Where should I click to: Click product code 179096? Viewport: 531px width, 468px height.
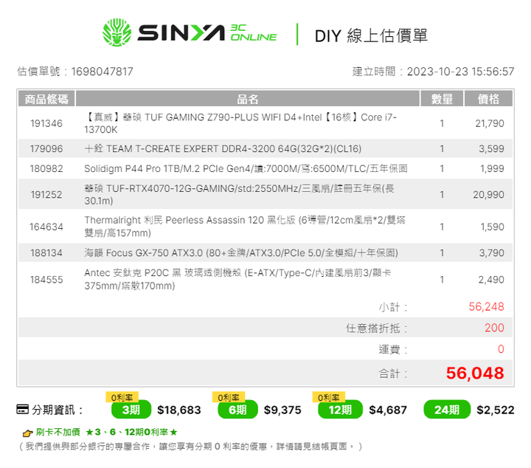click(x=46, y=149)
